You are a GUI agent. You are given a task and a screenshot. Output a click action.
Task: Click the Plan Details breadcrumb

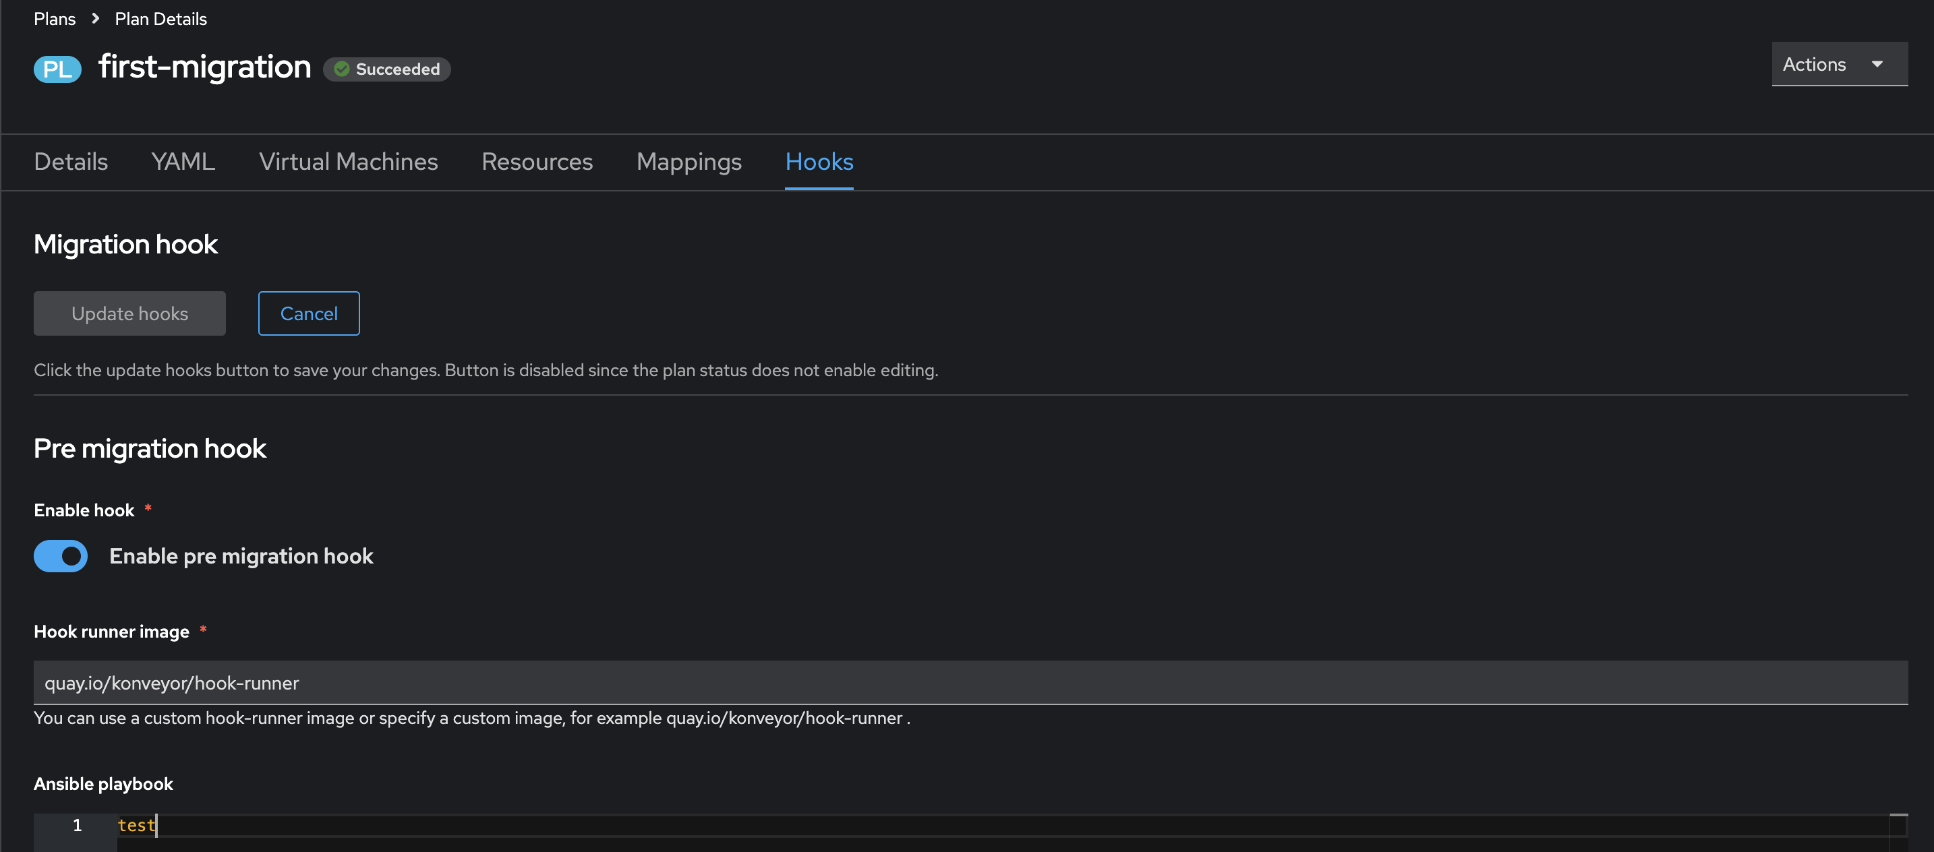pos(160,19)
